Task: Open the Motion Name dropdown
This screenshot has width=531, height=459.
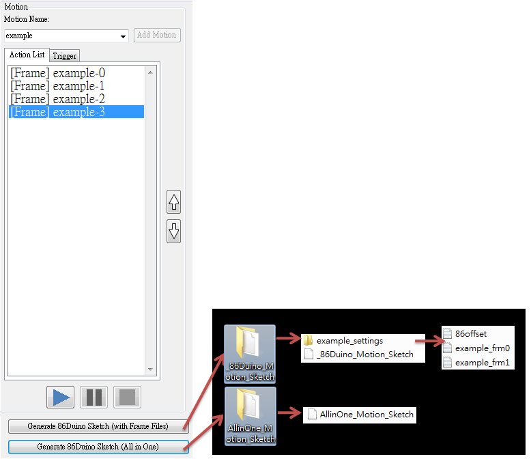Action: [123, 36]
